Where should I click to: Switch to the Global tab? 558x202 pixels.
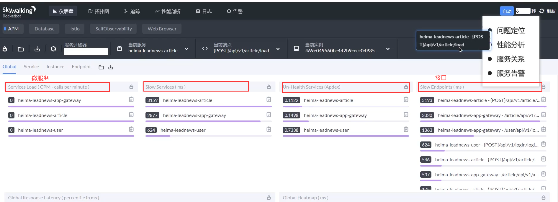coord(9,67)
